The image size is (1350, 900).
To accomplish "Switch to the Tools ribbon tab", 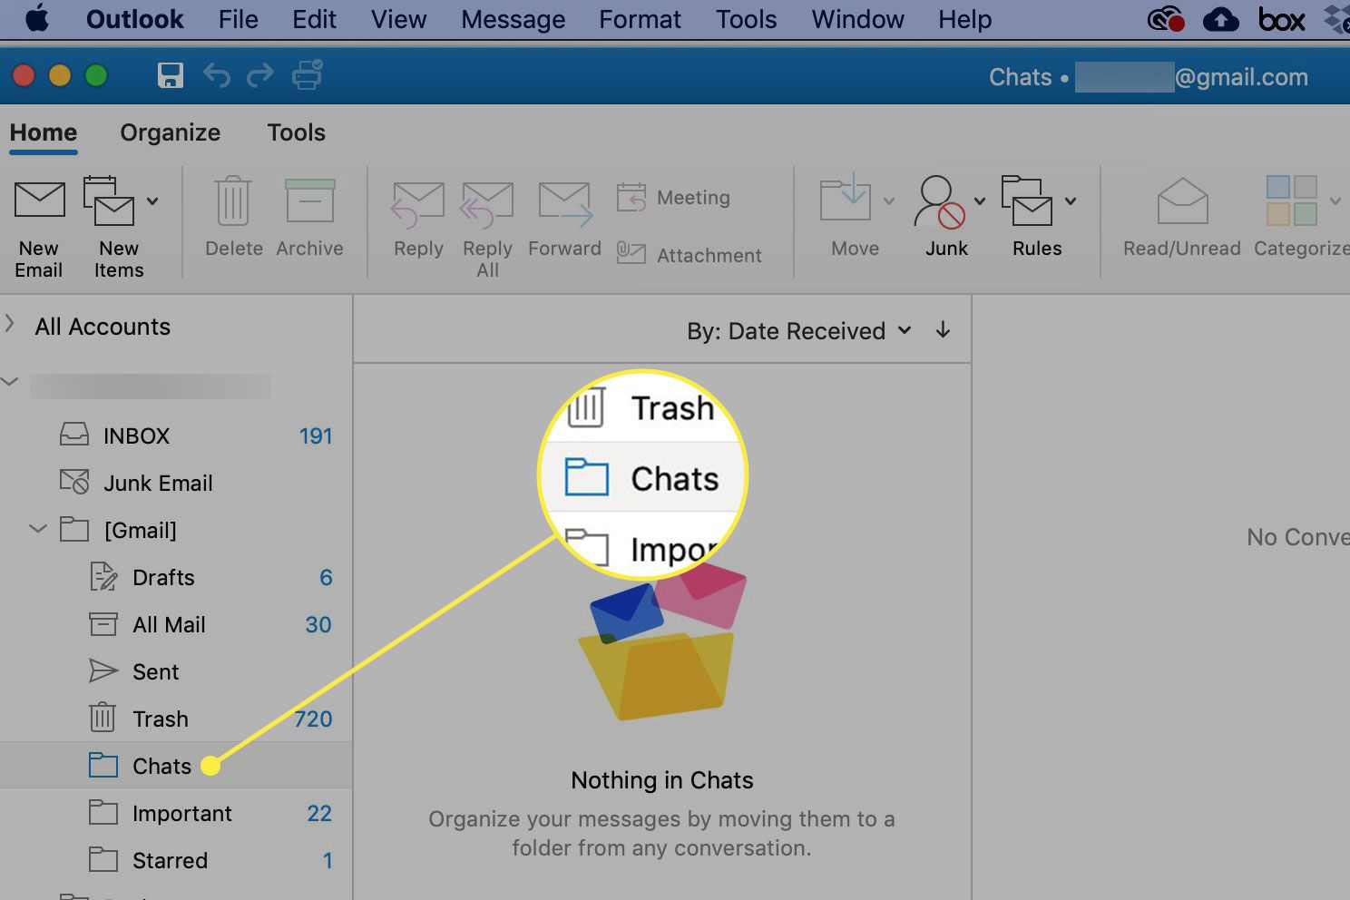I will pos(297,132).
